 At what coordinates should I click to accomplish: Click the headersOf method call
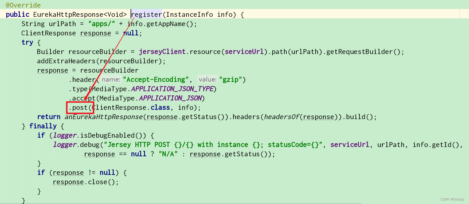[x=282, y=117]
